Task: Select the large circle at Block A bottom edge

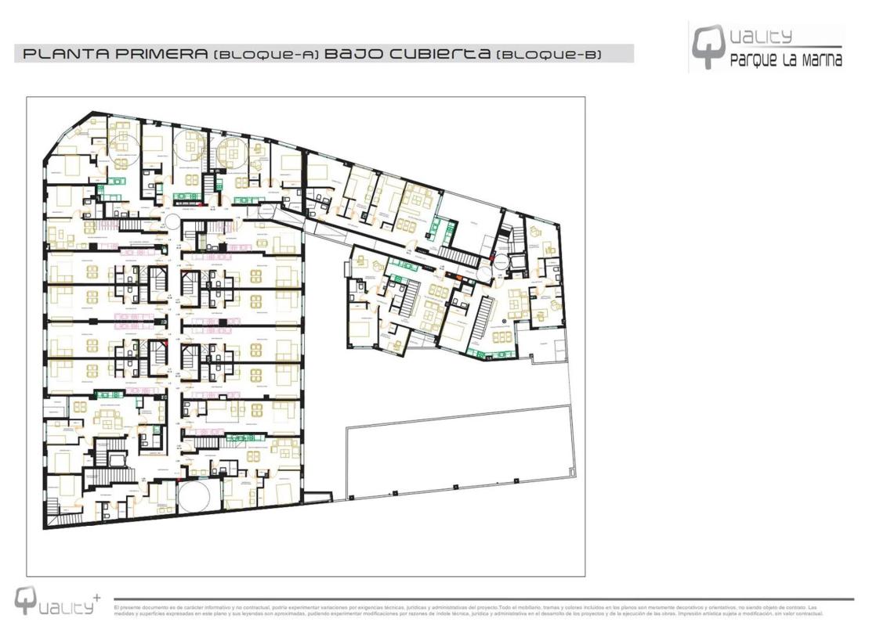Action: pos(194,495)
